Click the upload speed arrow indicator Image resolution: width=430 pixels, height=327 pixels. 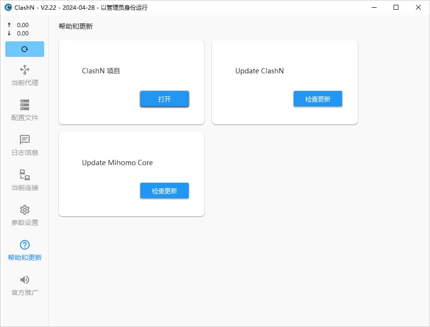pyautogui.click(x=8, y=24)
